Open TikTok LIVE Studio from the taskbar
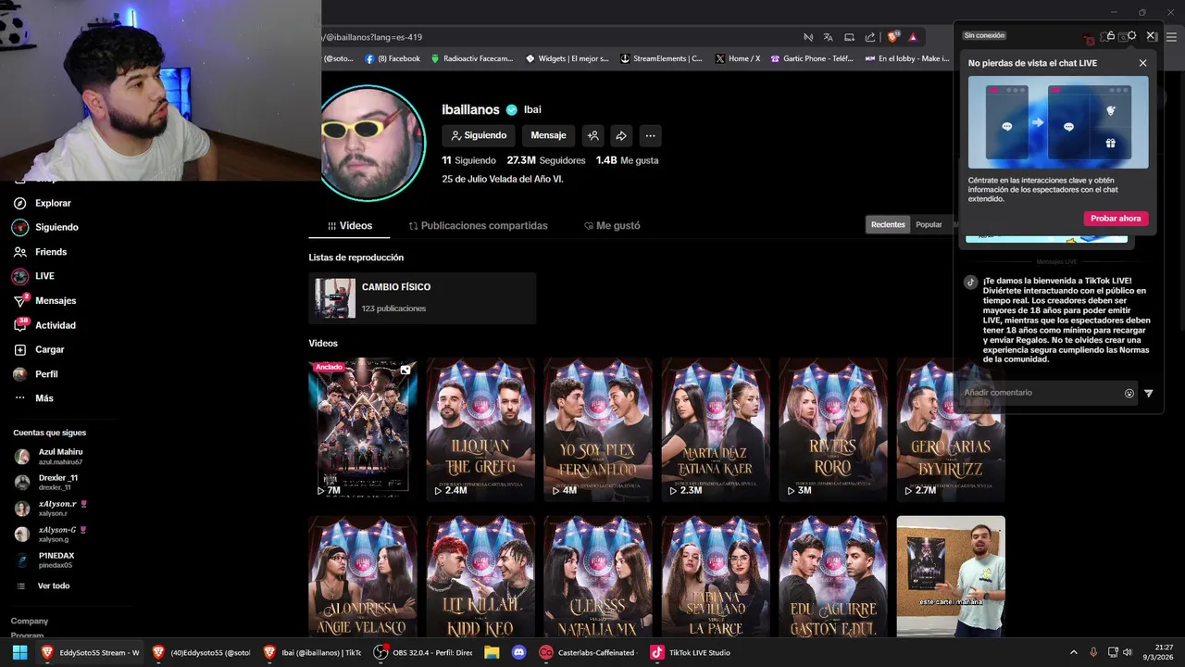 [x=691, y=652]
